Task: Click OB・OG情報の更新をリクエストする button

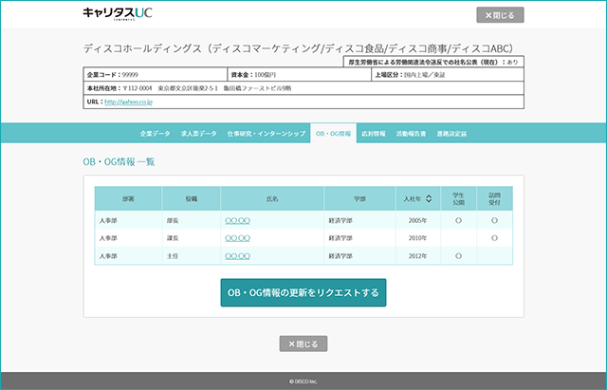Action: tap(303, 293)
